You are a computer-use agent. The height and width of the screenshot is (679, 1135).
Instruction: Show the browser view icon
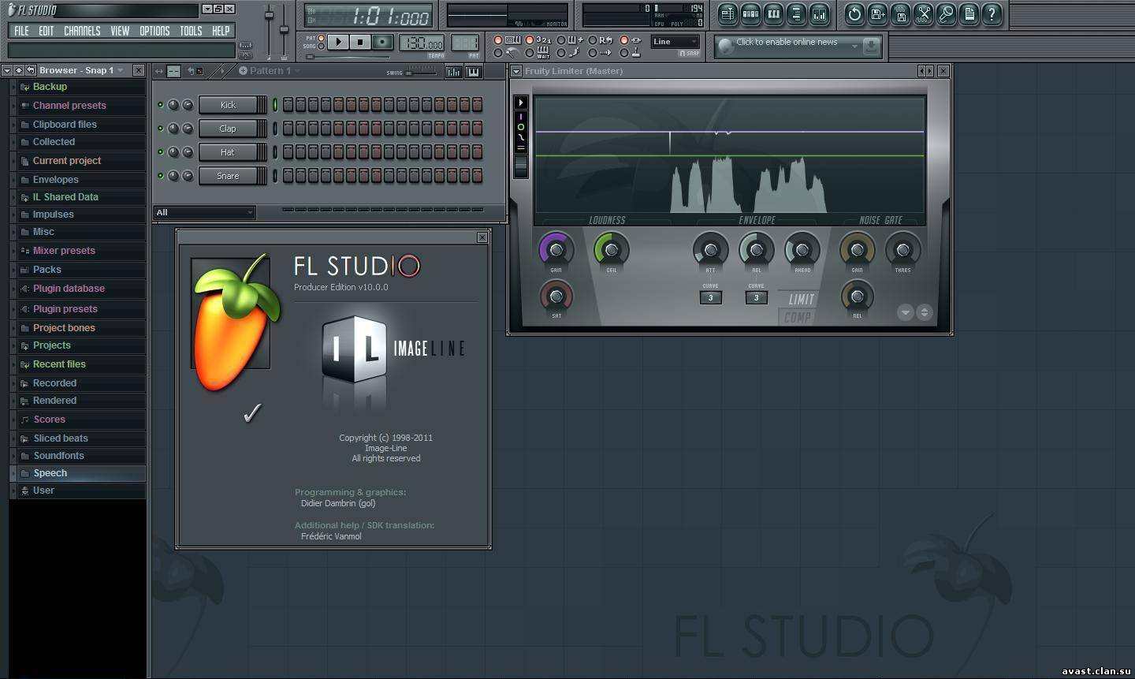pos(796,13)
